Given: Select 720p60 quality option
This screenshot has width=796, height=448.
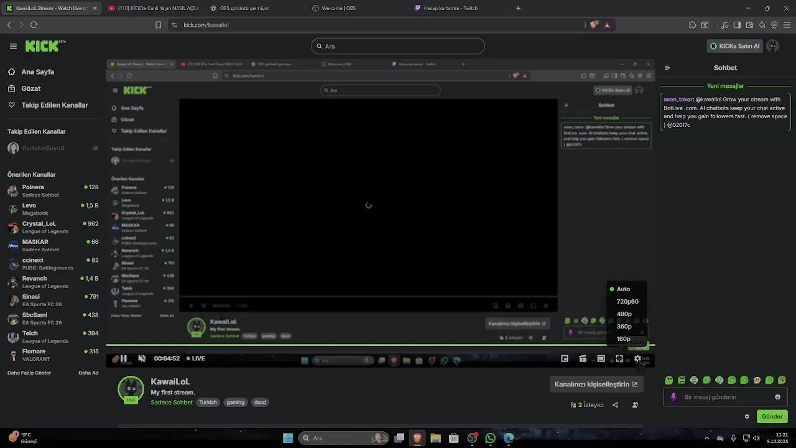Looking at the screenshot, I should pyautogui.click(x=626, y=301).
